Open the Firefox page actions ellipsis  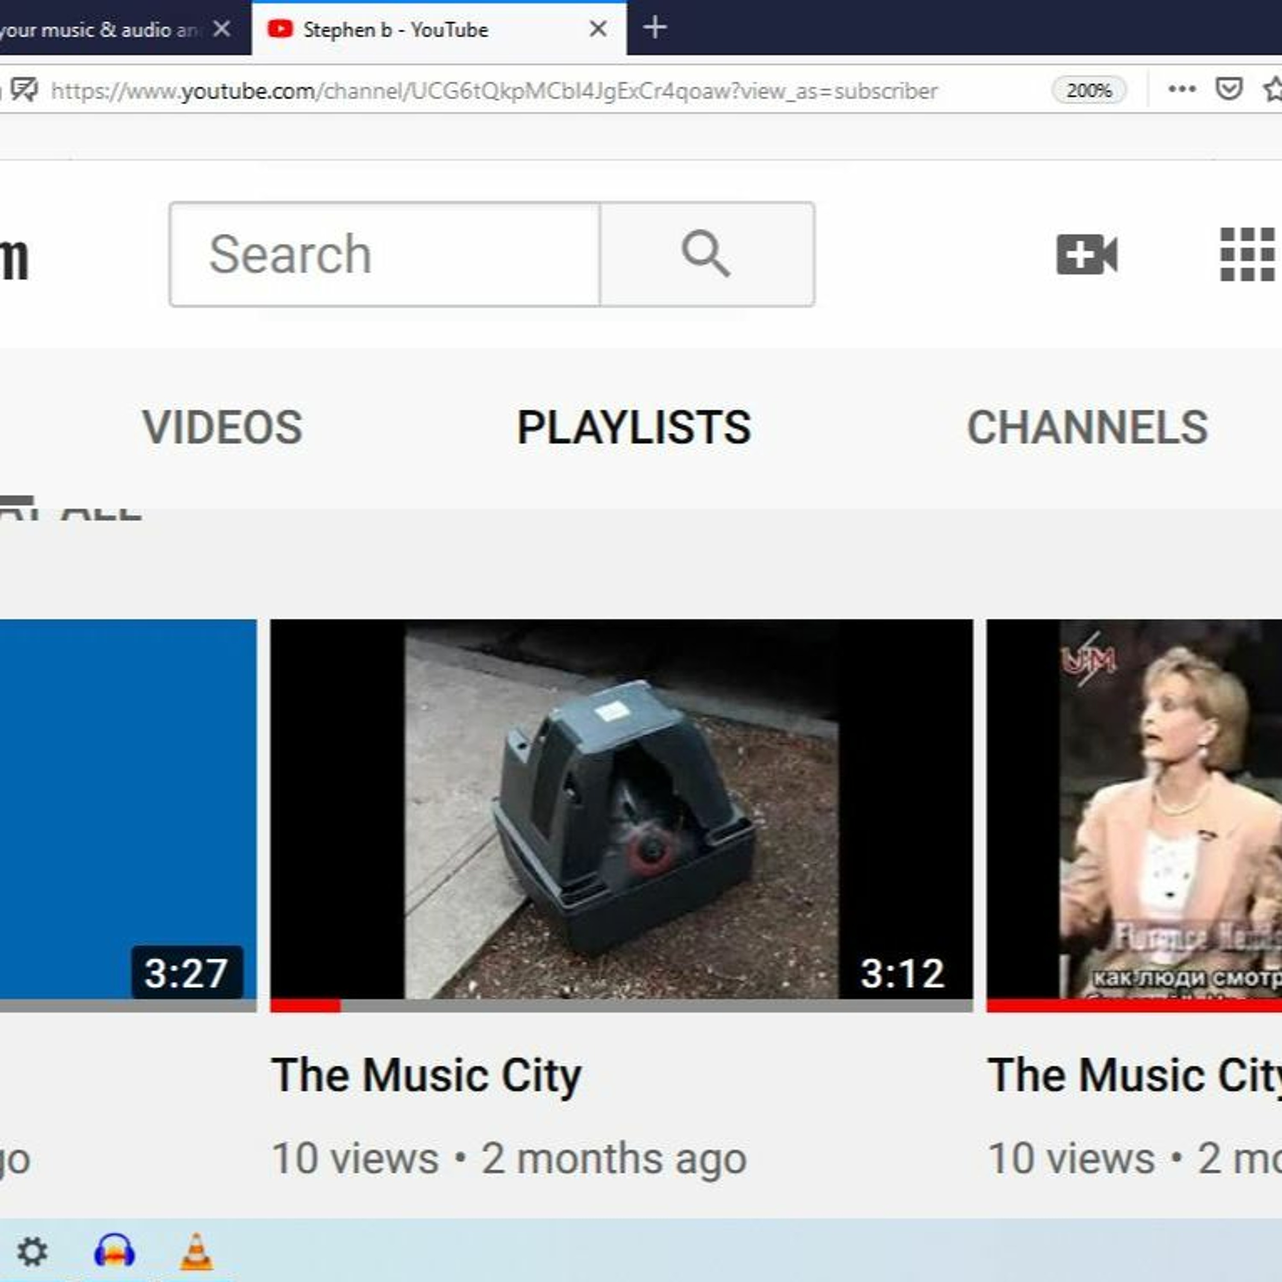[x=1182, y=89]
